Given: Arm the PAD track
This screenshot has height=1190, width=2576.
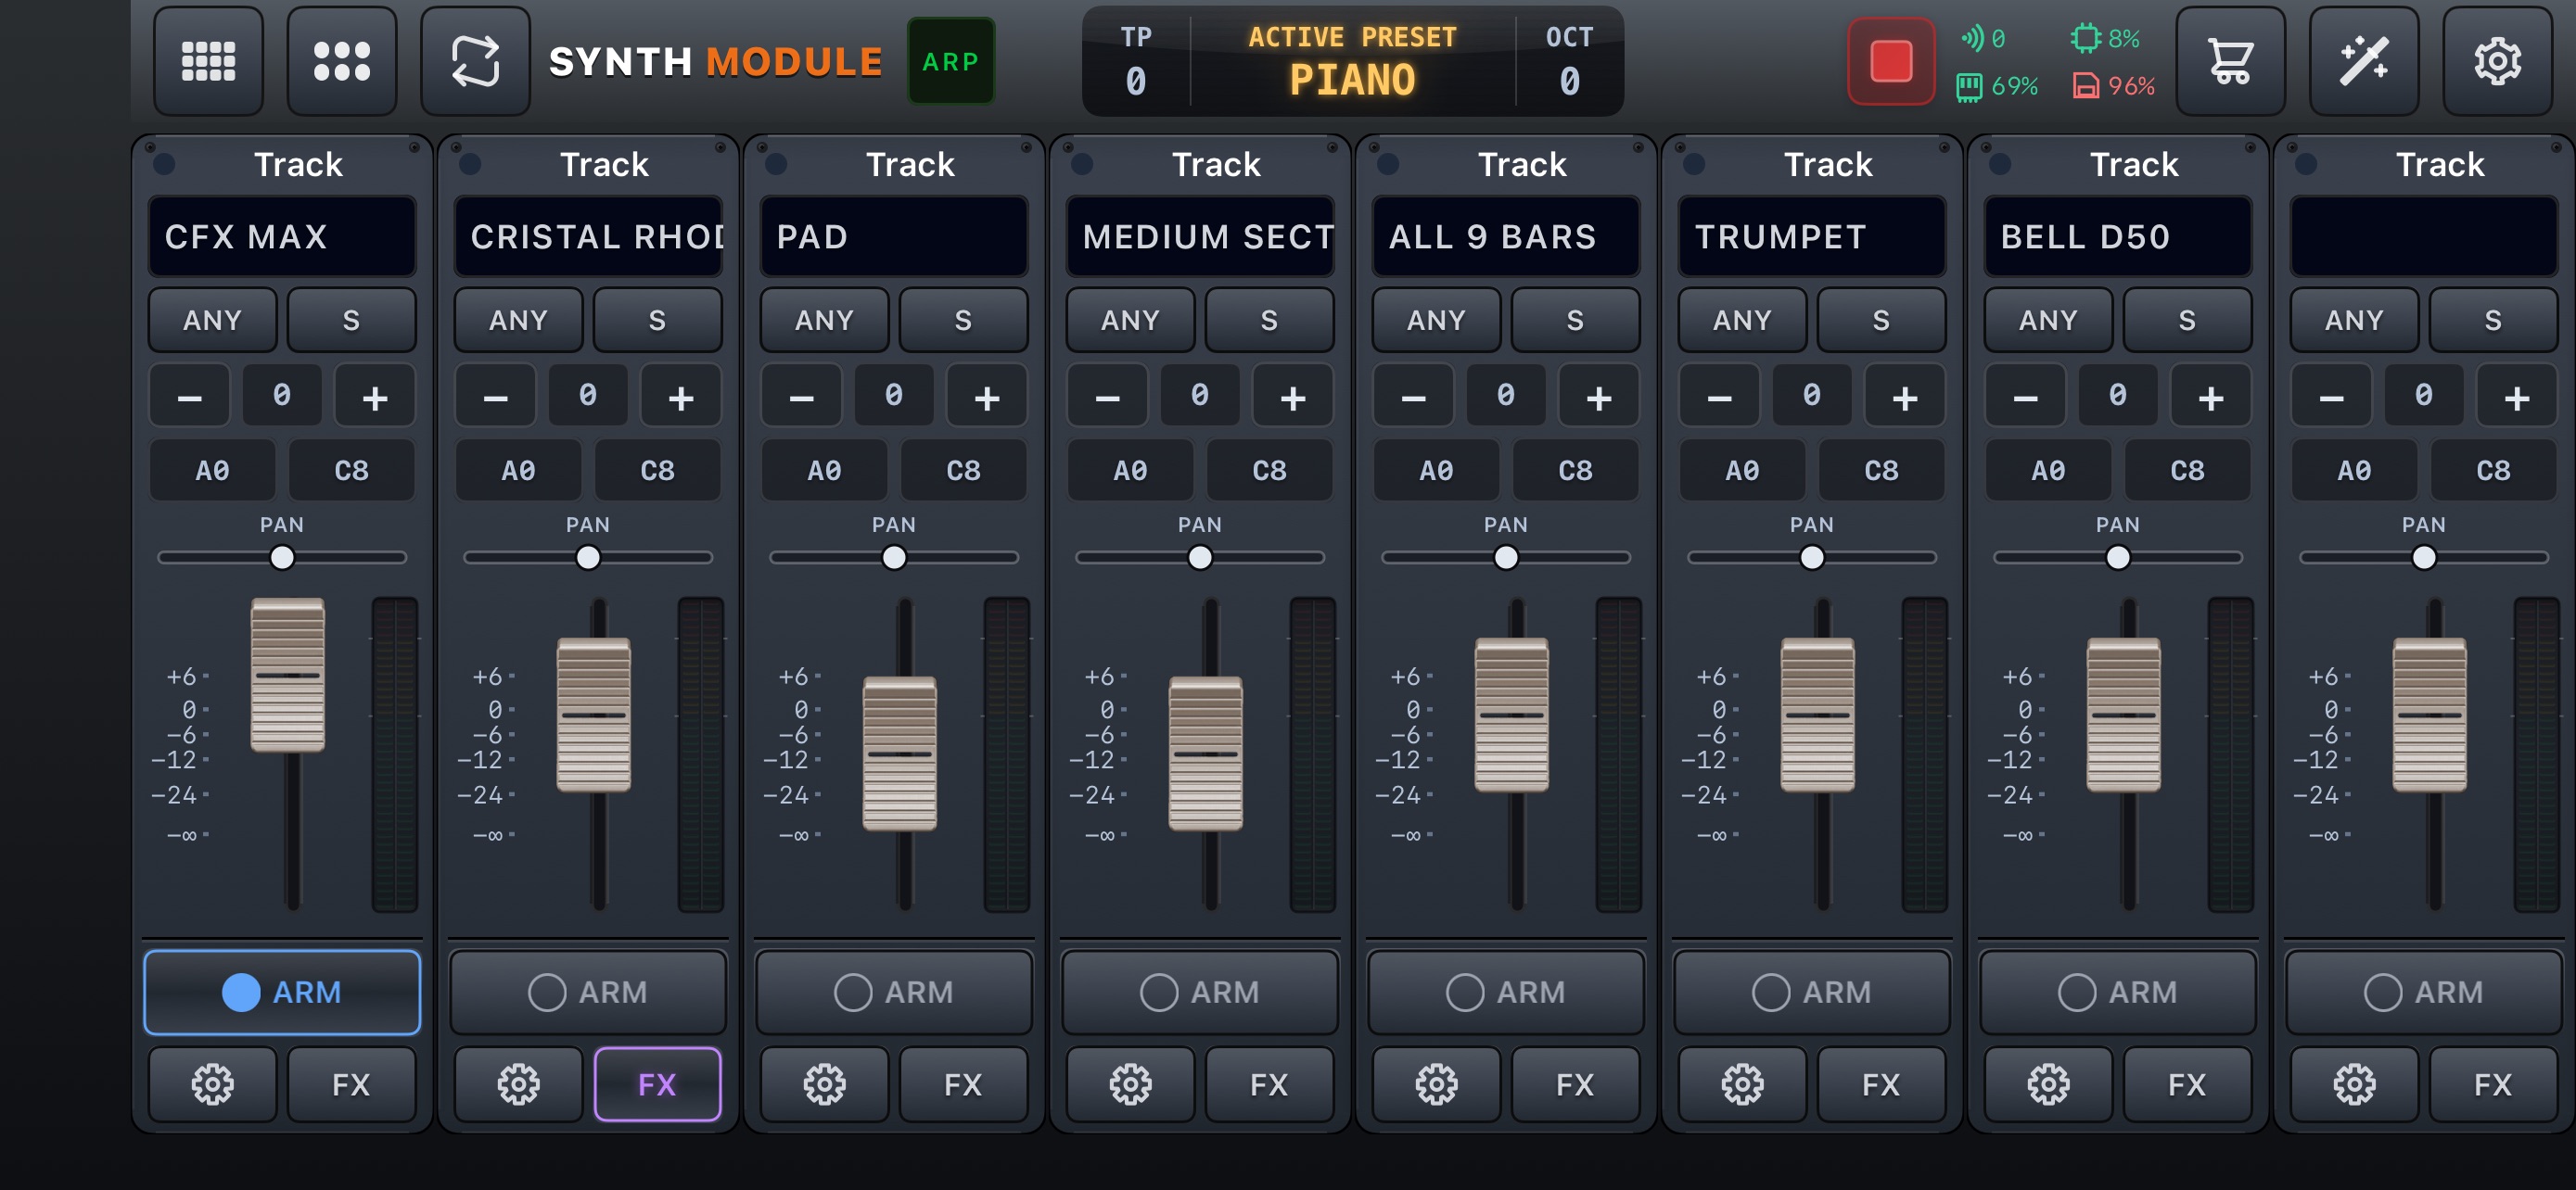Looking at the screenshot, I should click(x=894, y=993).
